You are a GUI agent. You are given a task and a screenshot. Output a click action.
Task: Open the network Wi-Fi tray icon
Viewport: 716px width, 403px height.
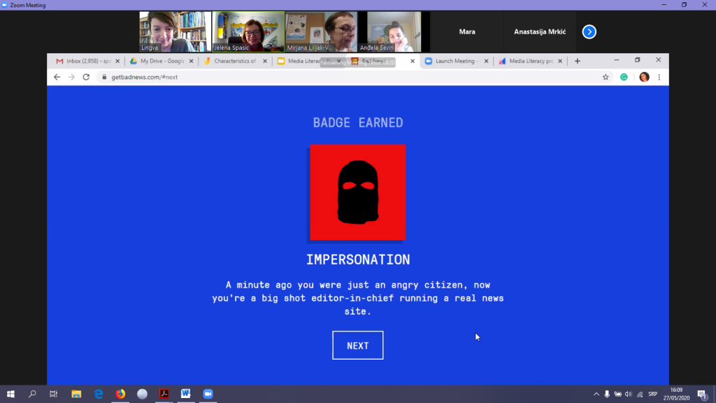click(x=640, y=394)
